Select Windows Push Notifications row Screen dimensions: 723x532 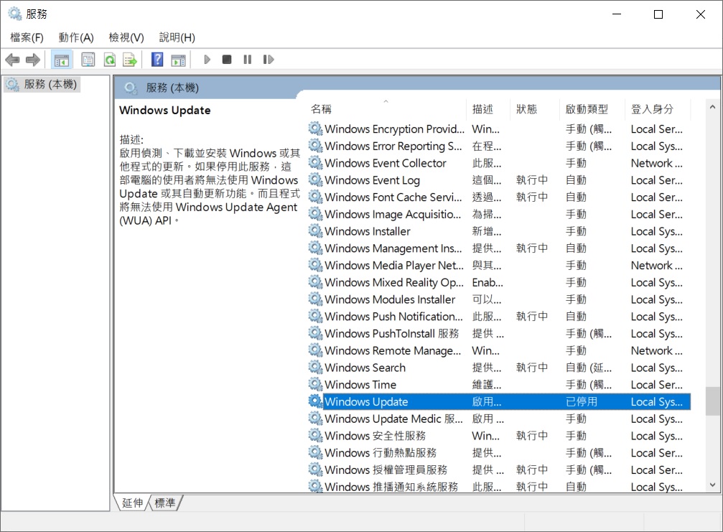coord(500,316)
